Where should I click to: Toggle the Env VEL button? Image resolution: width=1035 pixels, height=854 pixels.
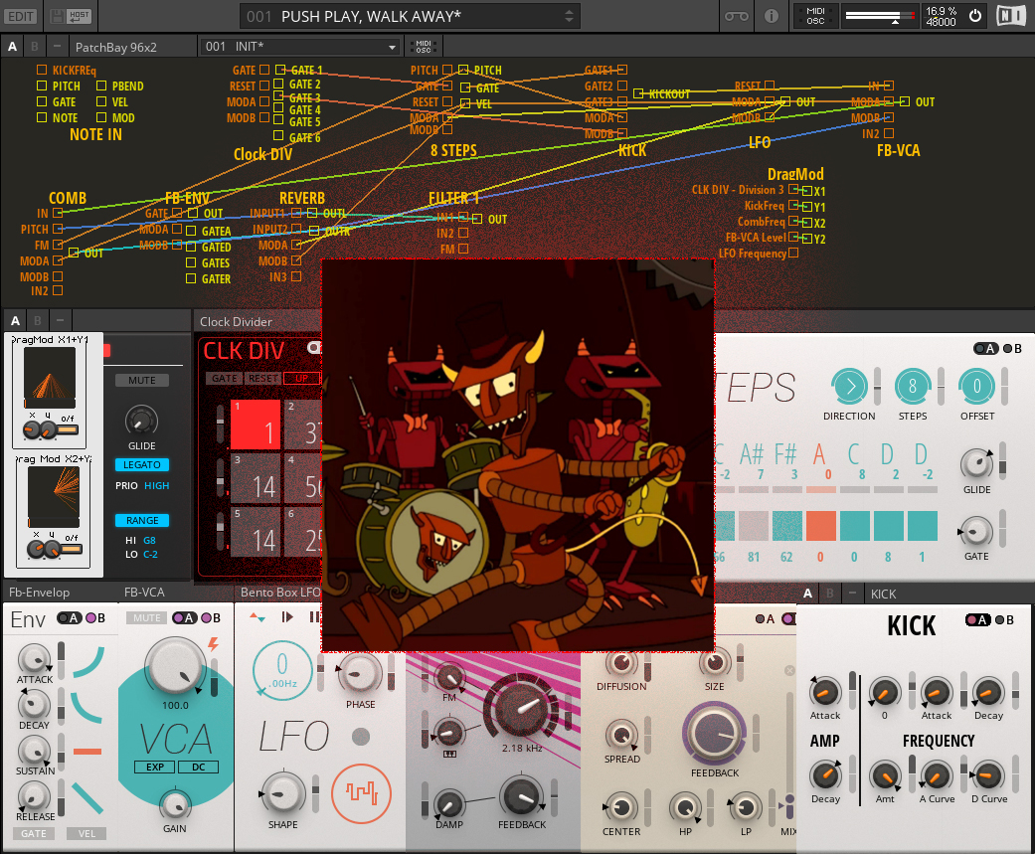click(x=86, y=833)
